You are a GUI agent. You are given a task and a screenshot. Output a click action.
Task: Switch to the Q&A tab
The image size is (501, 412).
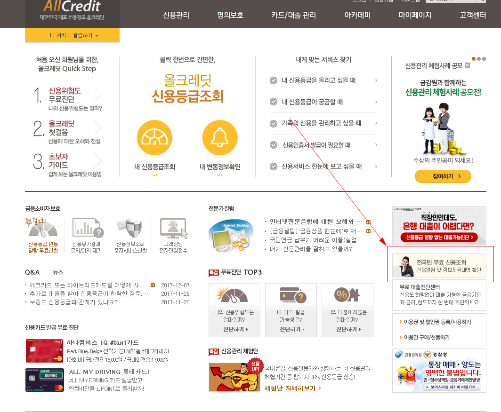click(32, 272)
